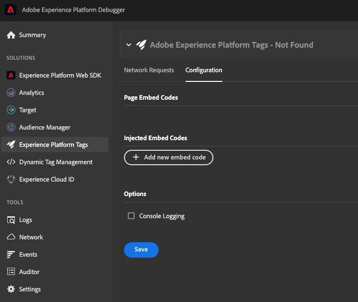This screenshot has height=302, width=358.
Task: Click the plus icon in Add new embed code
Action: [136, 157]
